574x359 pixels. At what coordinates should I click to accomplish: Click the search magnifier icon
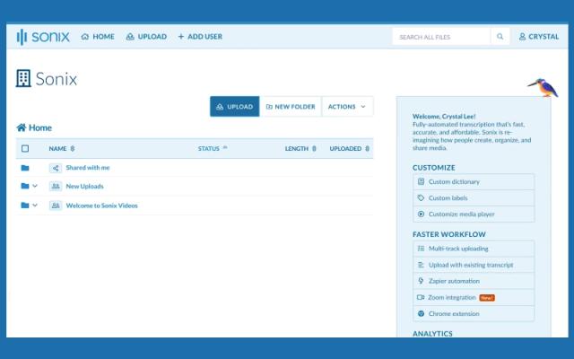(x=500, y=37)
